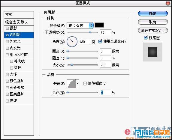Click the 杂色 noise percentage input field

click(x=106, y=93)
